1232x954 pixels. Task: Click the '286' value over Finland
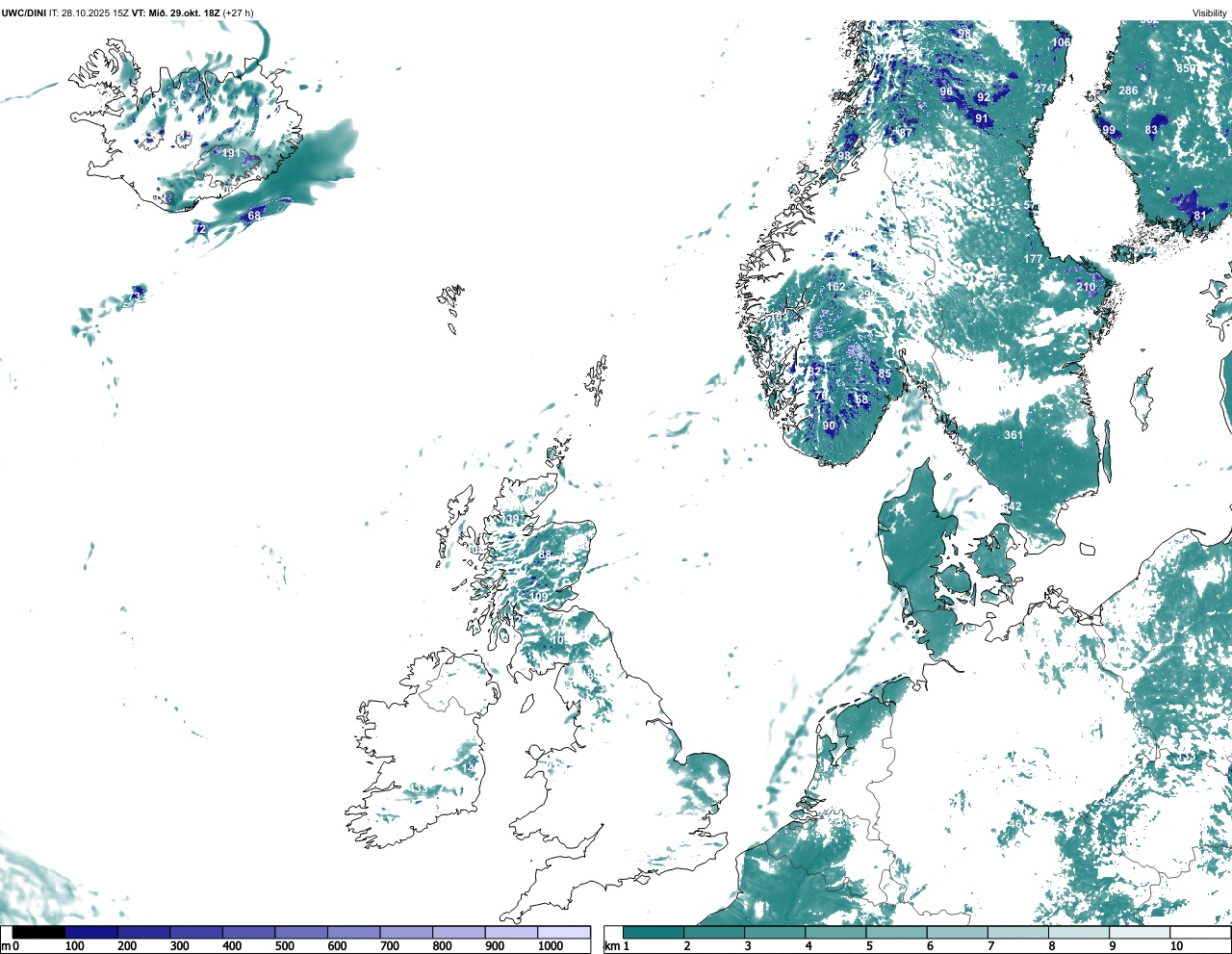point(1128,90)
